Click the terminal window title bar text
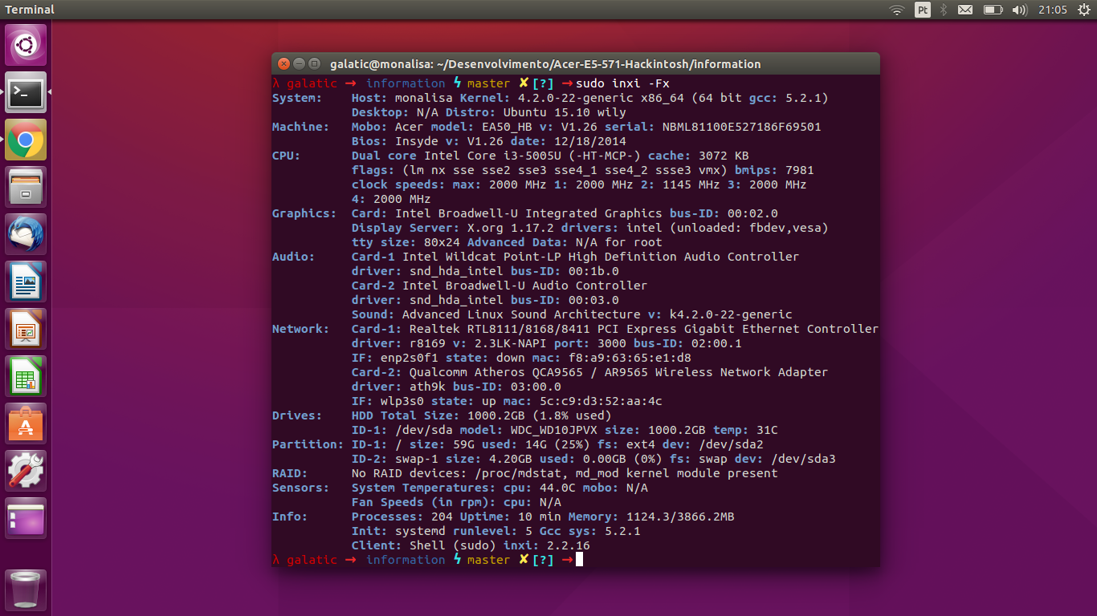The height and width of the screenshot is (616, 1097). 544,64
